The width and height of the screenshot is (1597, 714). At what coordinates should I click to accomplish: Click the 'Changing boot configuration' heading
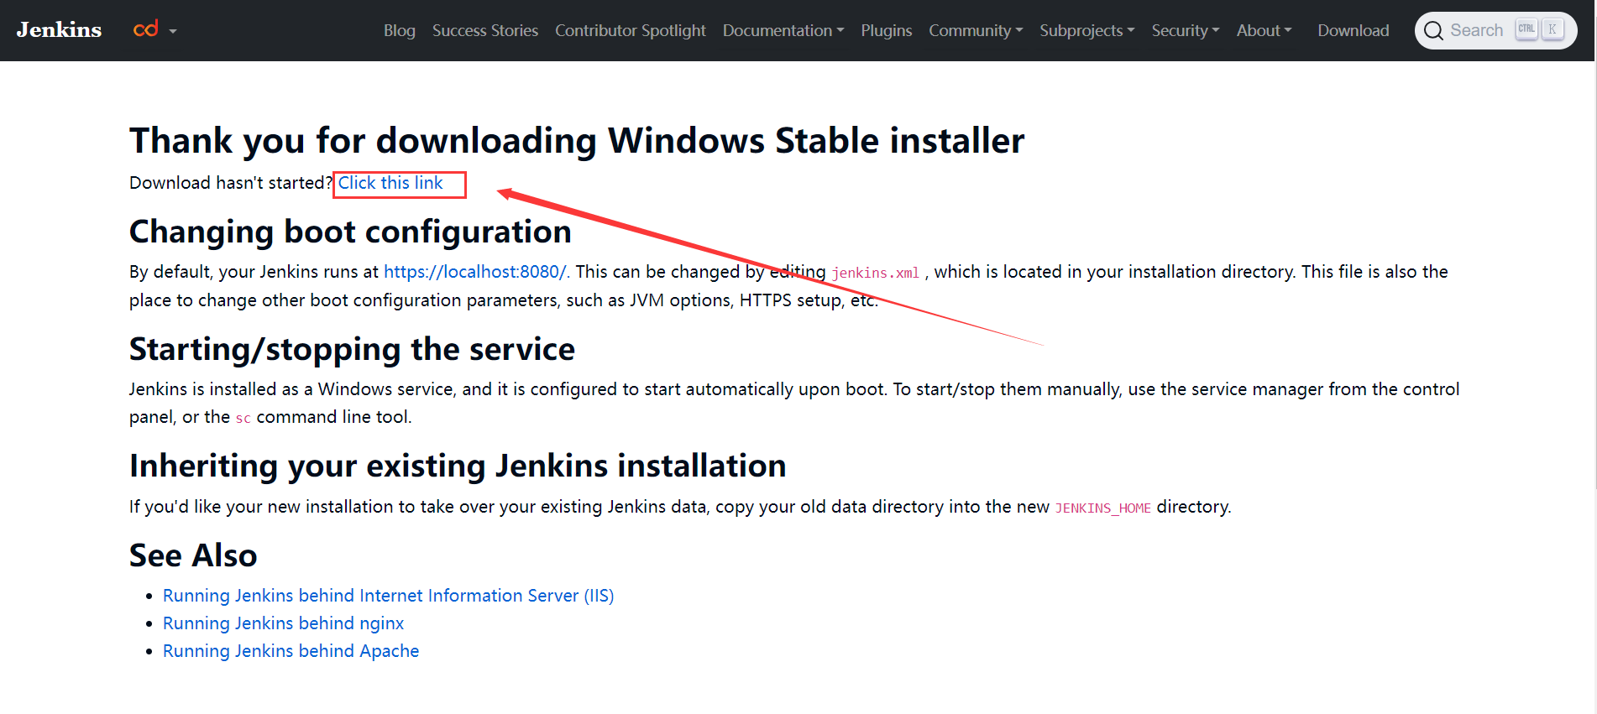(x=350, y=232)
